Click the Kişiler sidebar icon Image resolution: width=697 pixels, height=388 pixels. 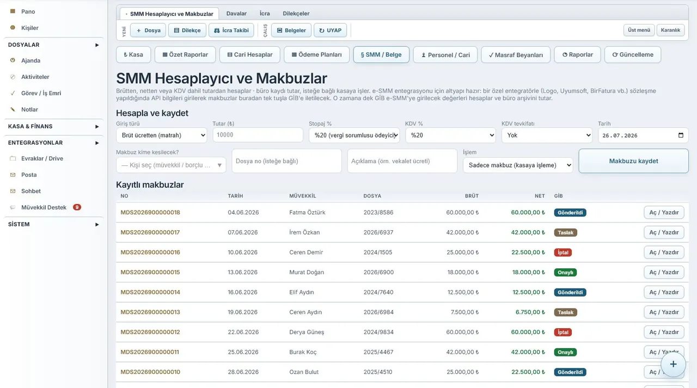coord(13,28)
